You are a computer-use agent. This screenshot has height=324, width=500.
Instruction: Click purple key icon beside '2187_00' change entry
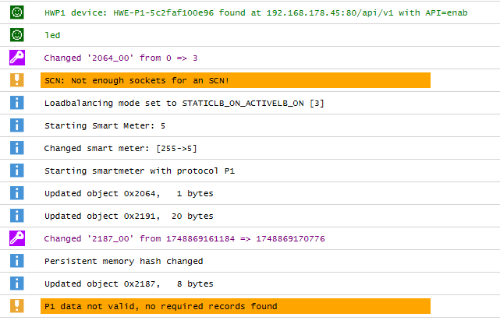[x=17, y=238]
